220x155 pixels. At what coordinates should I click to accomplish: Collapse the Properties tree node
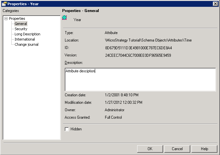[6, 19]
